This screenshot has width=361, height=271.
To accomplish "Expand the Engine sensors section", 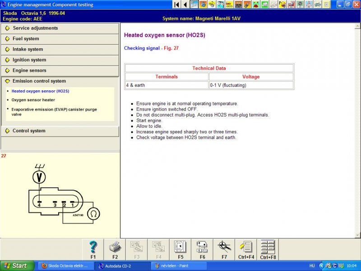I will (x=60, y=70).
